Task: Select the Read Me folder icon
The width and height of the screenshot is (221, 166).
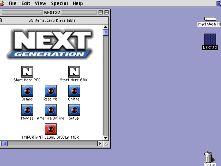Action: (x=51, y=91)
